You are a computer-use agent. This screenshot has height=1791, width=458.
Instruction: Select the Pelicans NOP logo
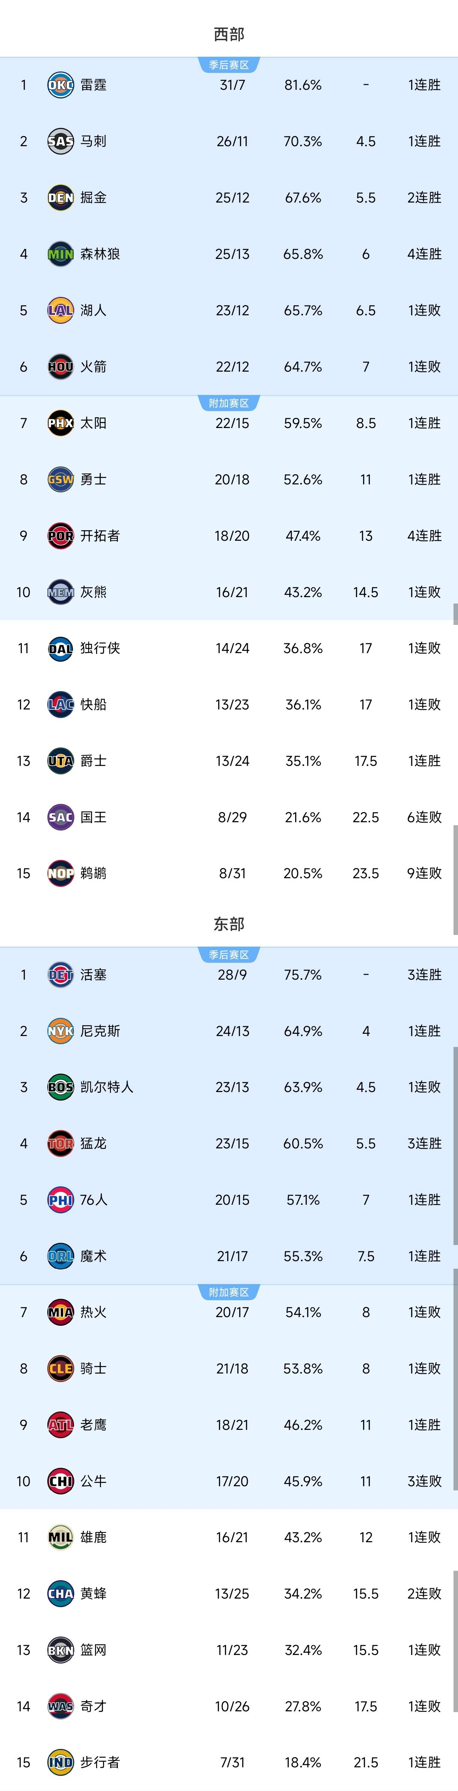pos(60,873)
